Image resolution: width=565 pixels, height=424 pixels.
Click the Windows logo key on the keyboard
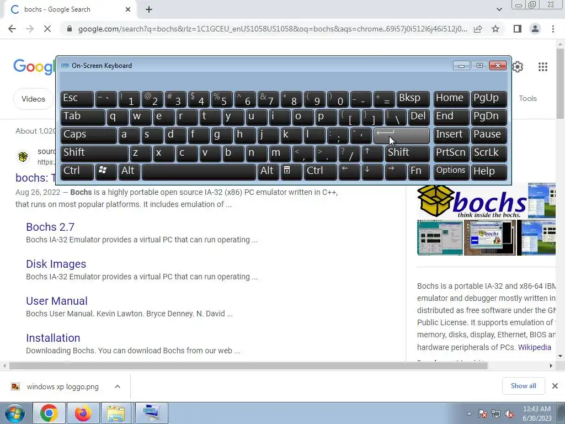(x=106, y=172)
